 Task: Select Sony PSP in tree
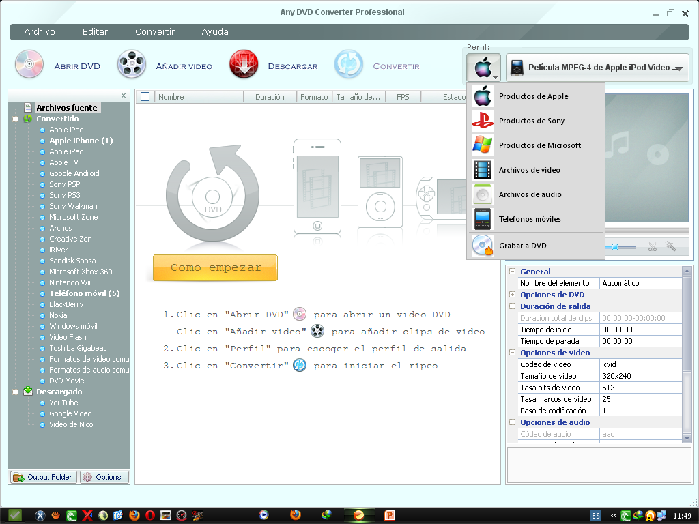click(65, 184)
